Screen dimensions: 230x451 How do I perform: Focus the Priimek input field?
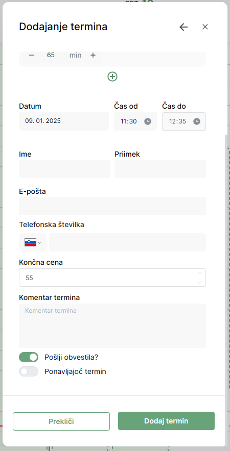pyautogui.click(x=160, y=169)
